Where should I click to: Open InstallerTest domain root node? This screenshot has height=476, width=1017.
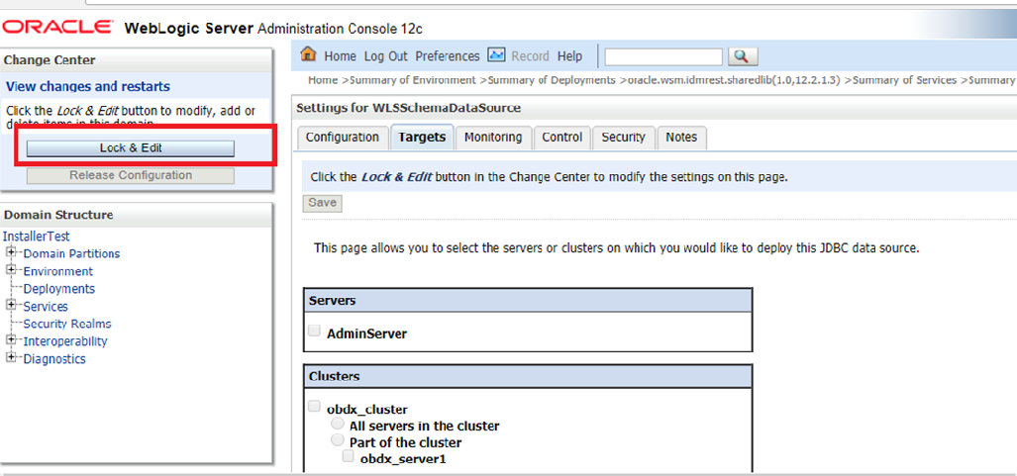point(36,237)
